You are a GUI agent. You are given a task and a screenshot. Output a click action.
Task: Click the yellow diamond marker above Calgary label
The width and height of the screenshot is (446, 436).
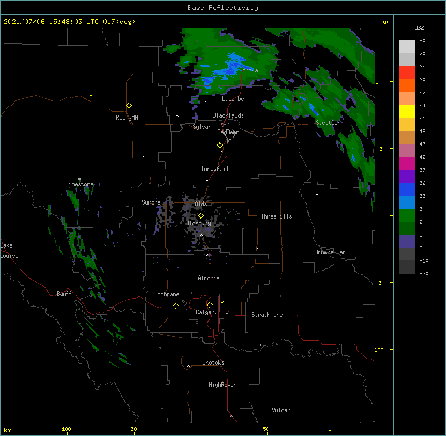[210, 305]
